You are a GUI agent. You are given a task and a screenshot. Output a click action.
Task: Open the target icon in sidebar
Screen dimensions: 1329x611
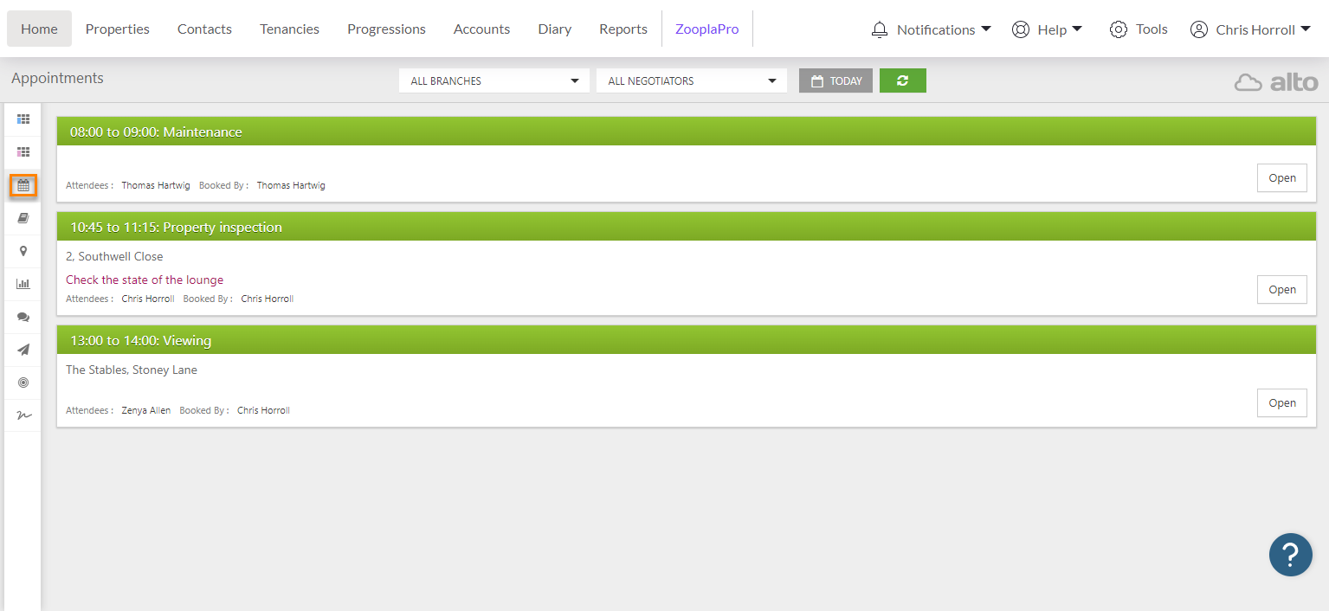[23, 383]
